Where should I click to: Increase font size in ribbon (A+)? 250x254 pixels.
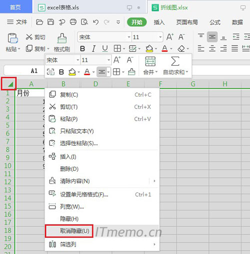coord(170,37)
